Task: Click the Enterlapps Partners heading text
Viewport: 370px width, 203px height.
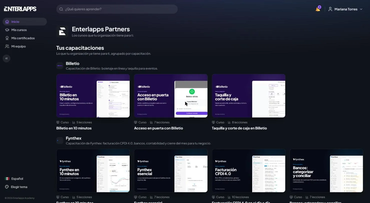Action: pyautogui.click(x=101, y=29)
